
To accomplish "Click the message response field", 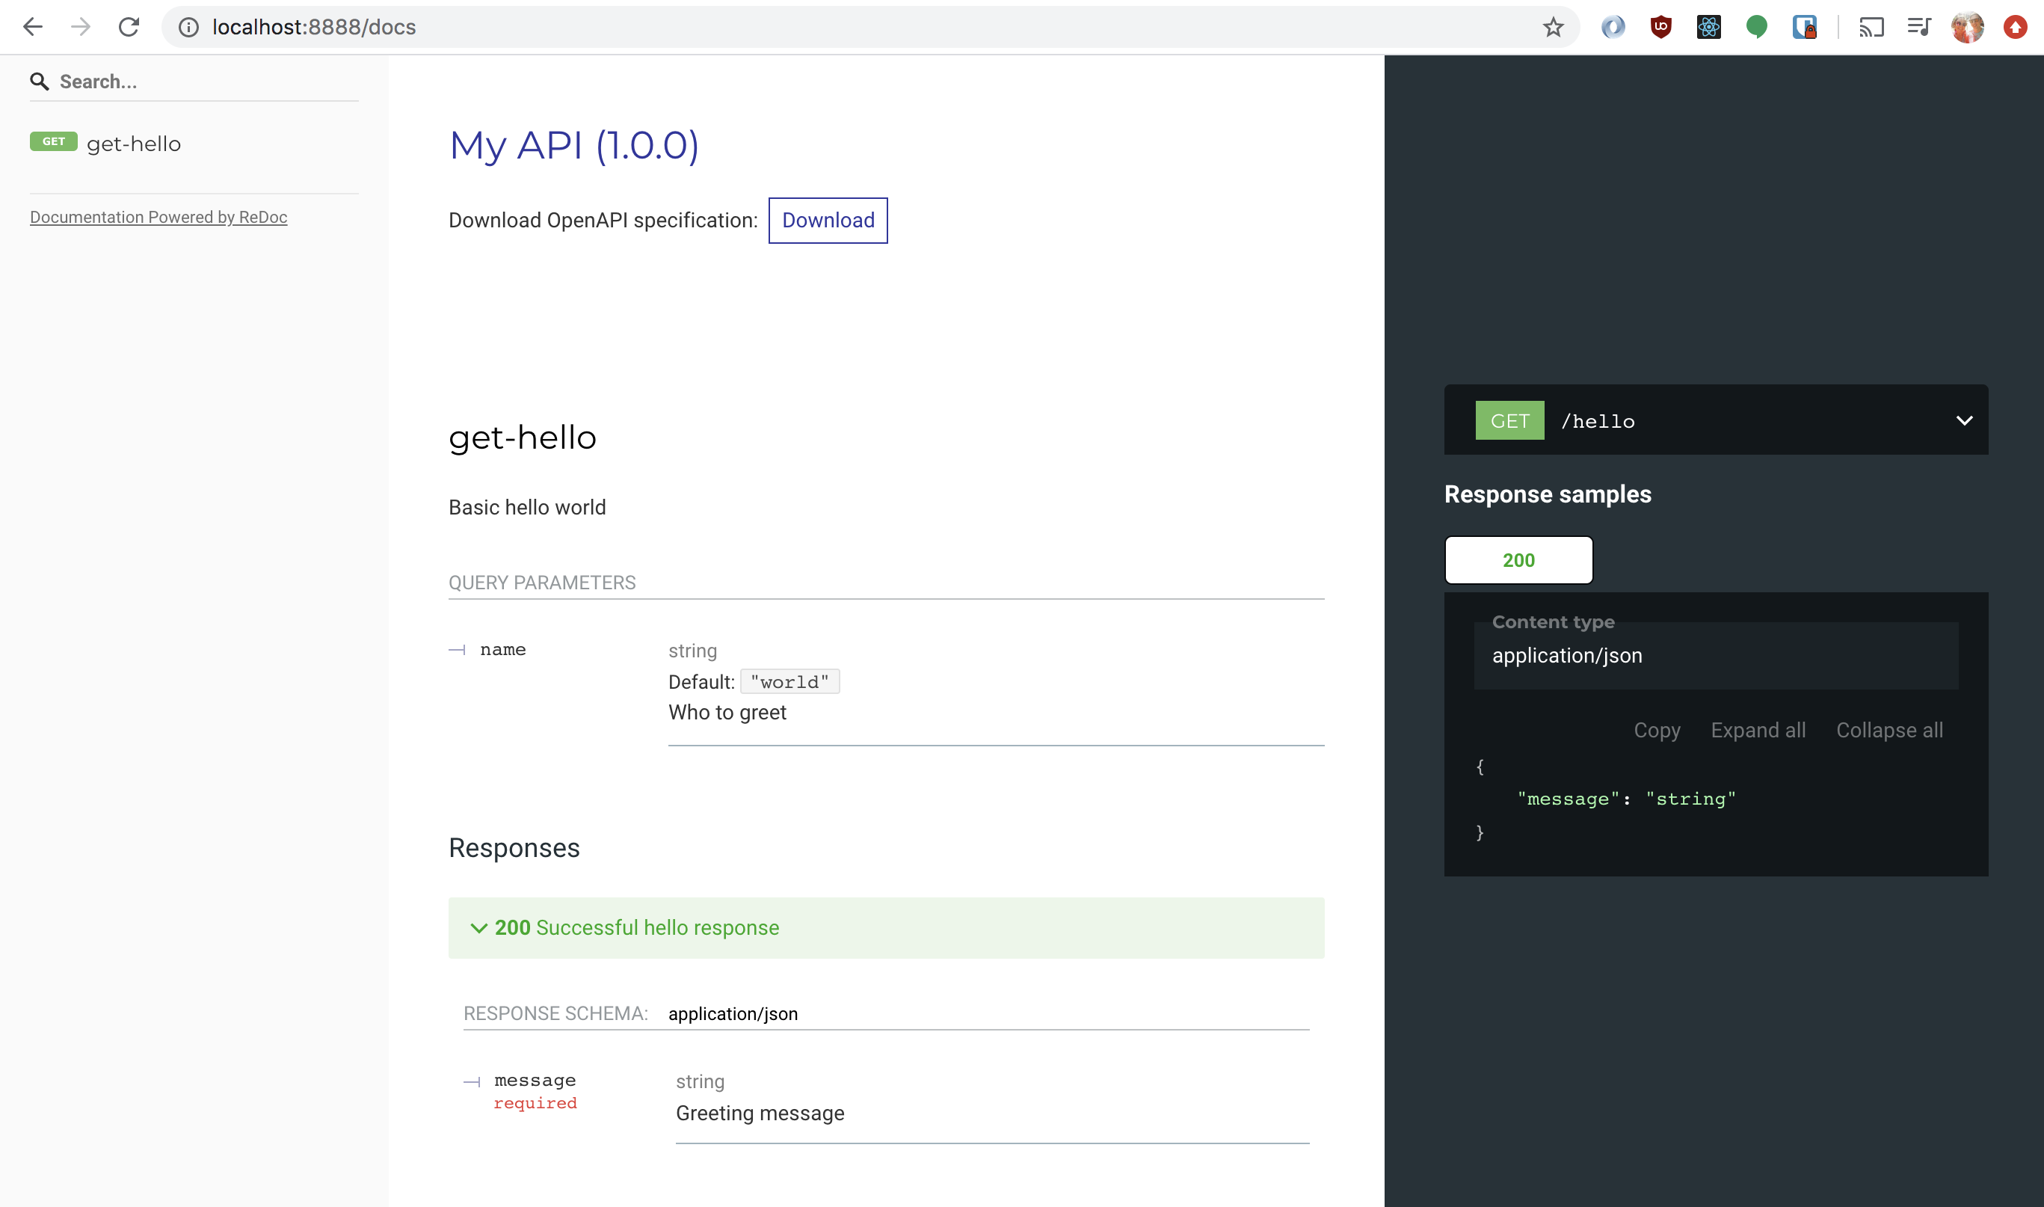I will point(534,1080).
